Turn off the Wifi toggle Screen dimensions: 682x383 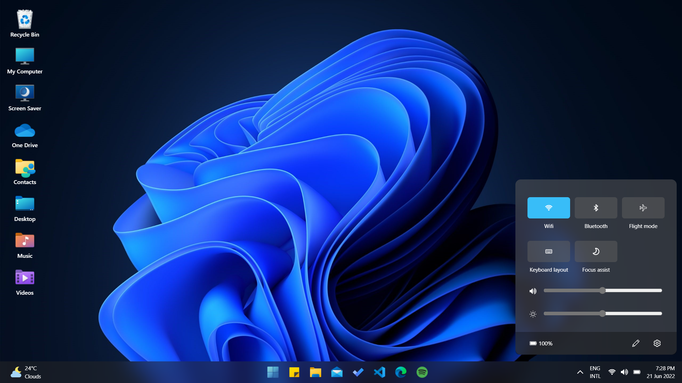click(548, 208)
